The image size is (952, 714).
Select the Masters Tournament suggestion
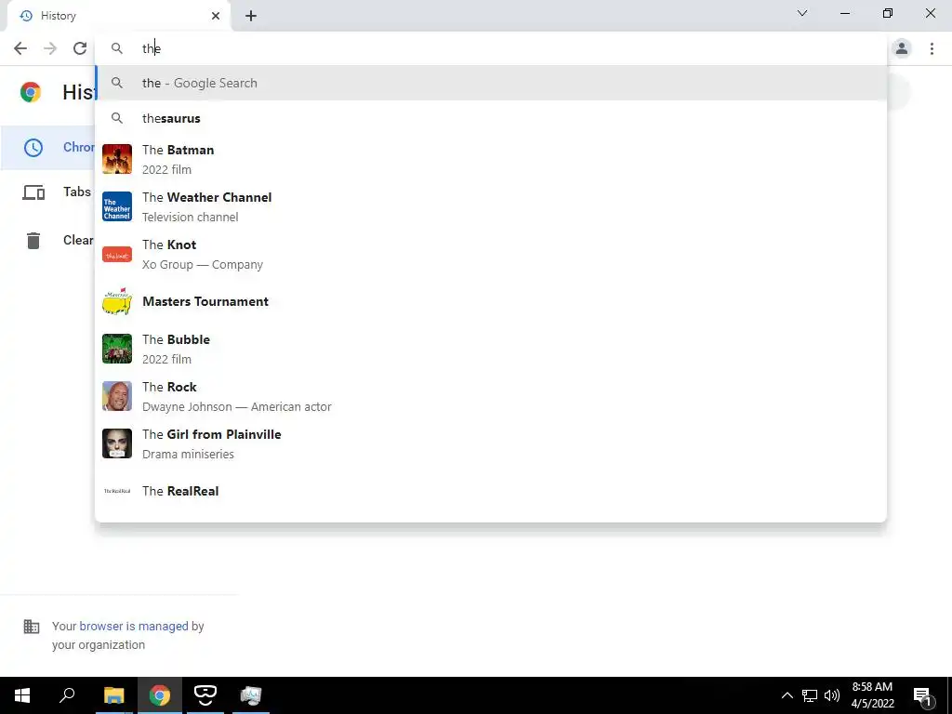491,301
